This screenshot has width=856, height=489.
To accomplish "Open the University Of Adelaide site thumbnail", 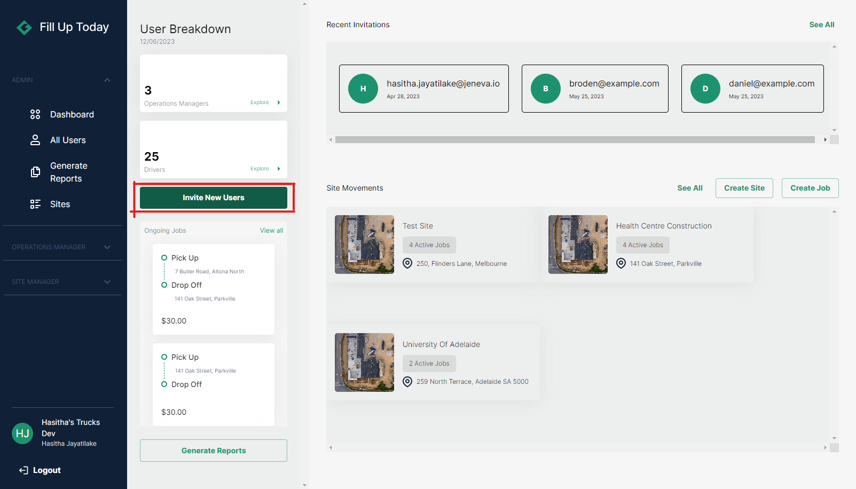I will pos(364,362).
